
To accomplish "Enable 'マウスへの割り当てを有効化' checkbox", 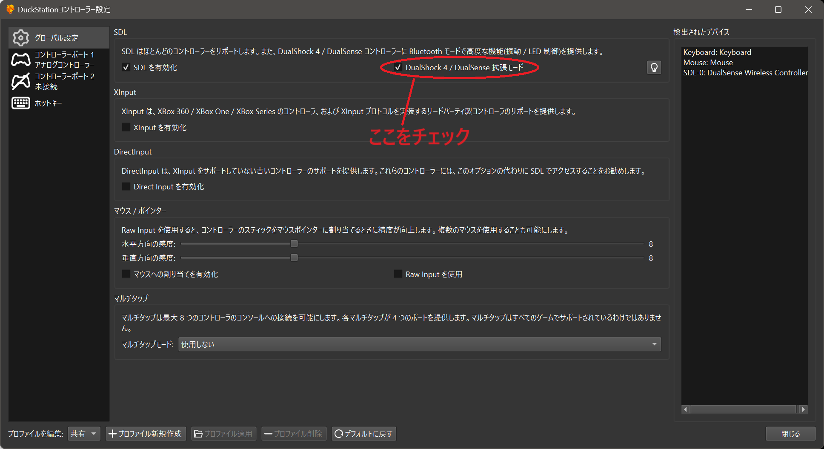I will 126,274.
